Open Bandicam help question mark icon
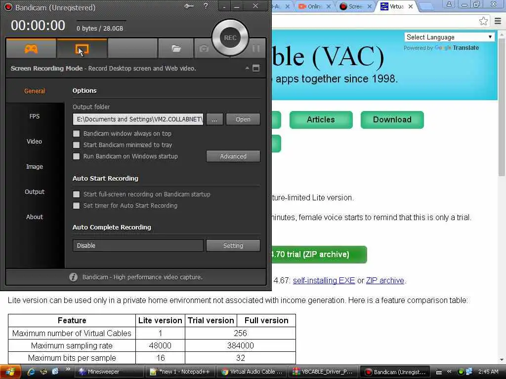This screenshot has width=506, height=379. coord(206,6)
